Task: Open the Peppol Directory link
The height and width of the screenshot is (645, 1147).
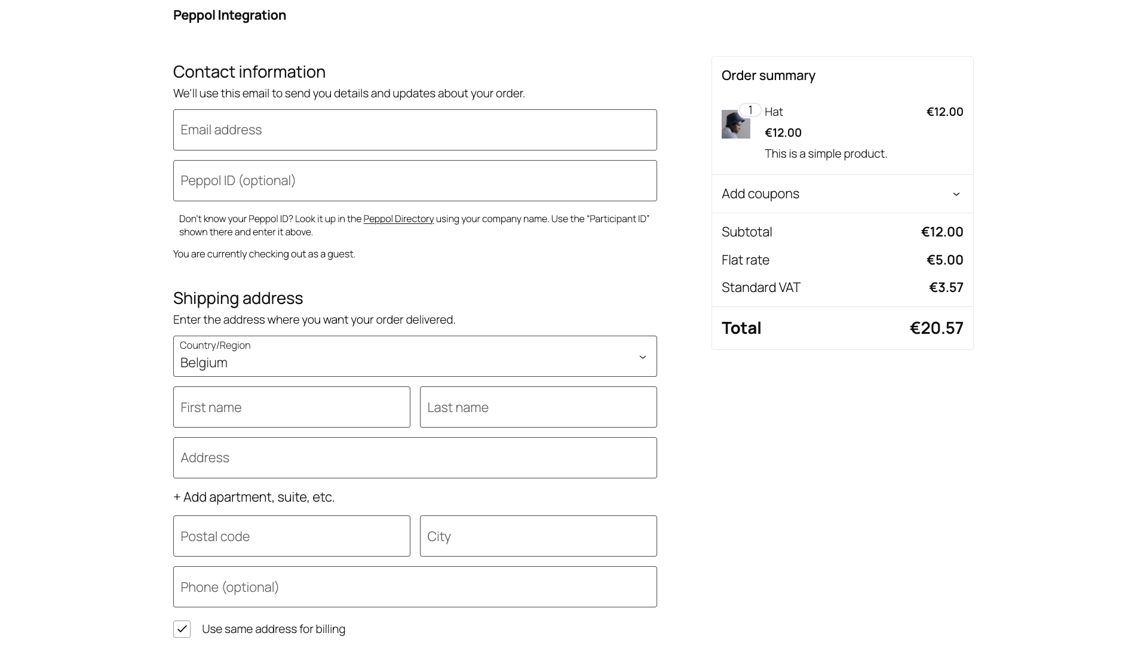Action: pyautogui.click(x=398, y=219)
